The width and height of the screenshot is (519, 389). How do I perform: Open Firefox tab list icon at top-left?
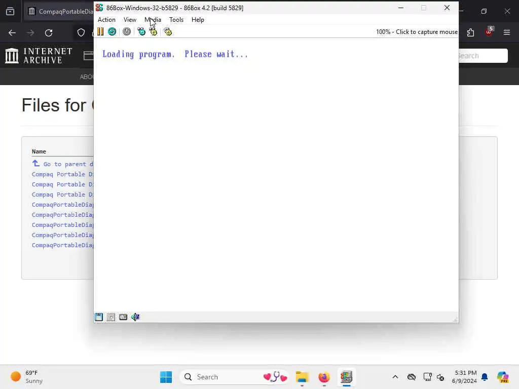[10, 11]
